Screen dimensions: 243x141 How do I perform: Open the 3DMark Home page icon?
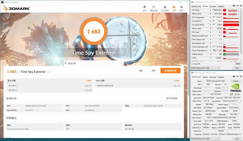click(145, 7)
